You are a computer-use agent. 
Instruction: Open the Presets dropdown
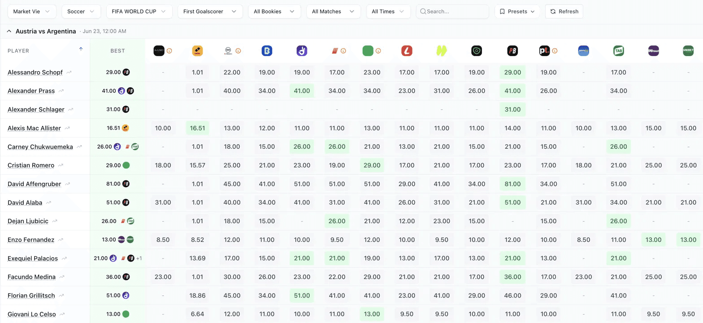tap(517, 12)
